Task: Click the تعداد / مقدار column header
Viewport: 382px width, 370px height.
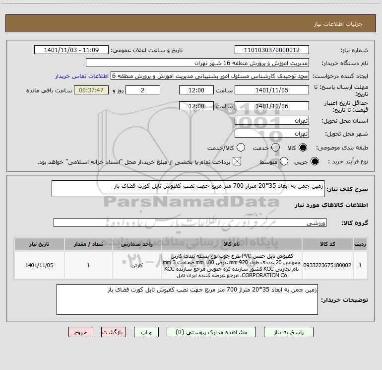Action: click(x=88, y=244)
